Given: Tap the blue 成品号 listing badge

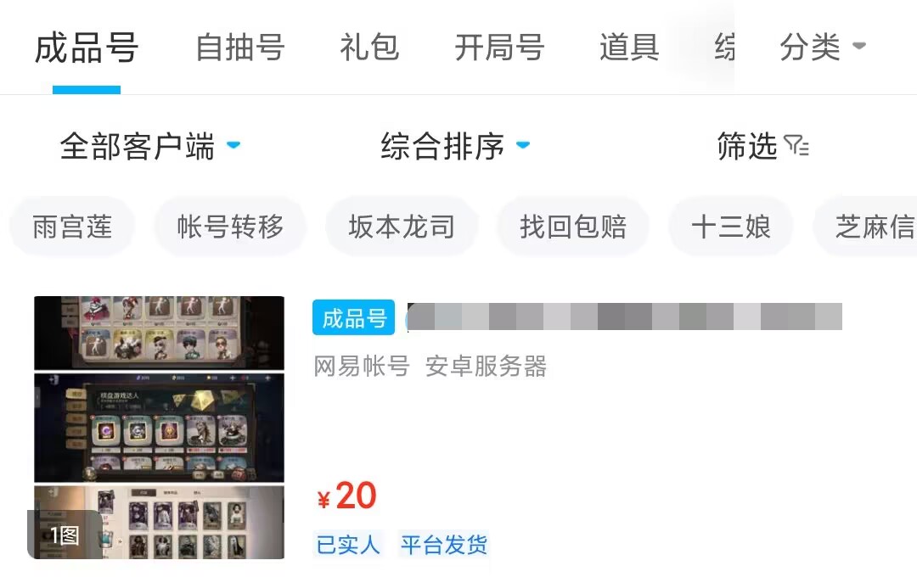Looking at the screenshot, I should [353, 317].
